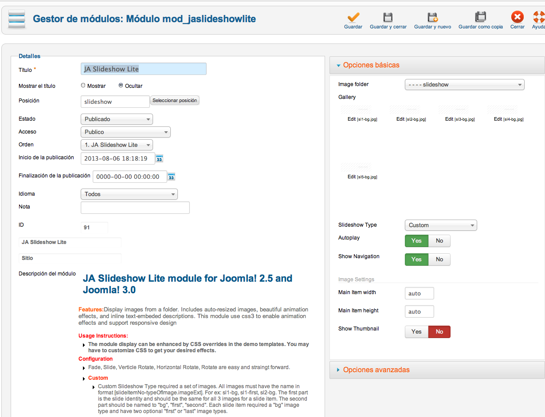Click the "Features:" label in description
This screenshot has height=417, width=545.
[91, 309]
